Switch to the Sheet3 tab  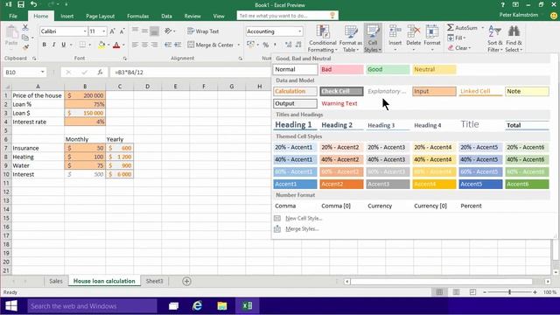click(x=154, y=281)
